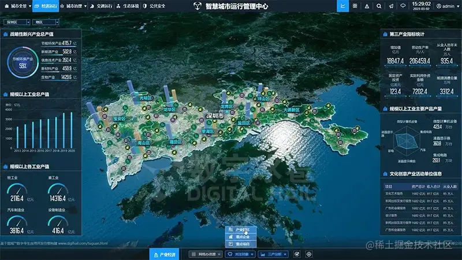462x260 pixels.
Task: Open the 地区 dropdown selector
Action: 46,22
